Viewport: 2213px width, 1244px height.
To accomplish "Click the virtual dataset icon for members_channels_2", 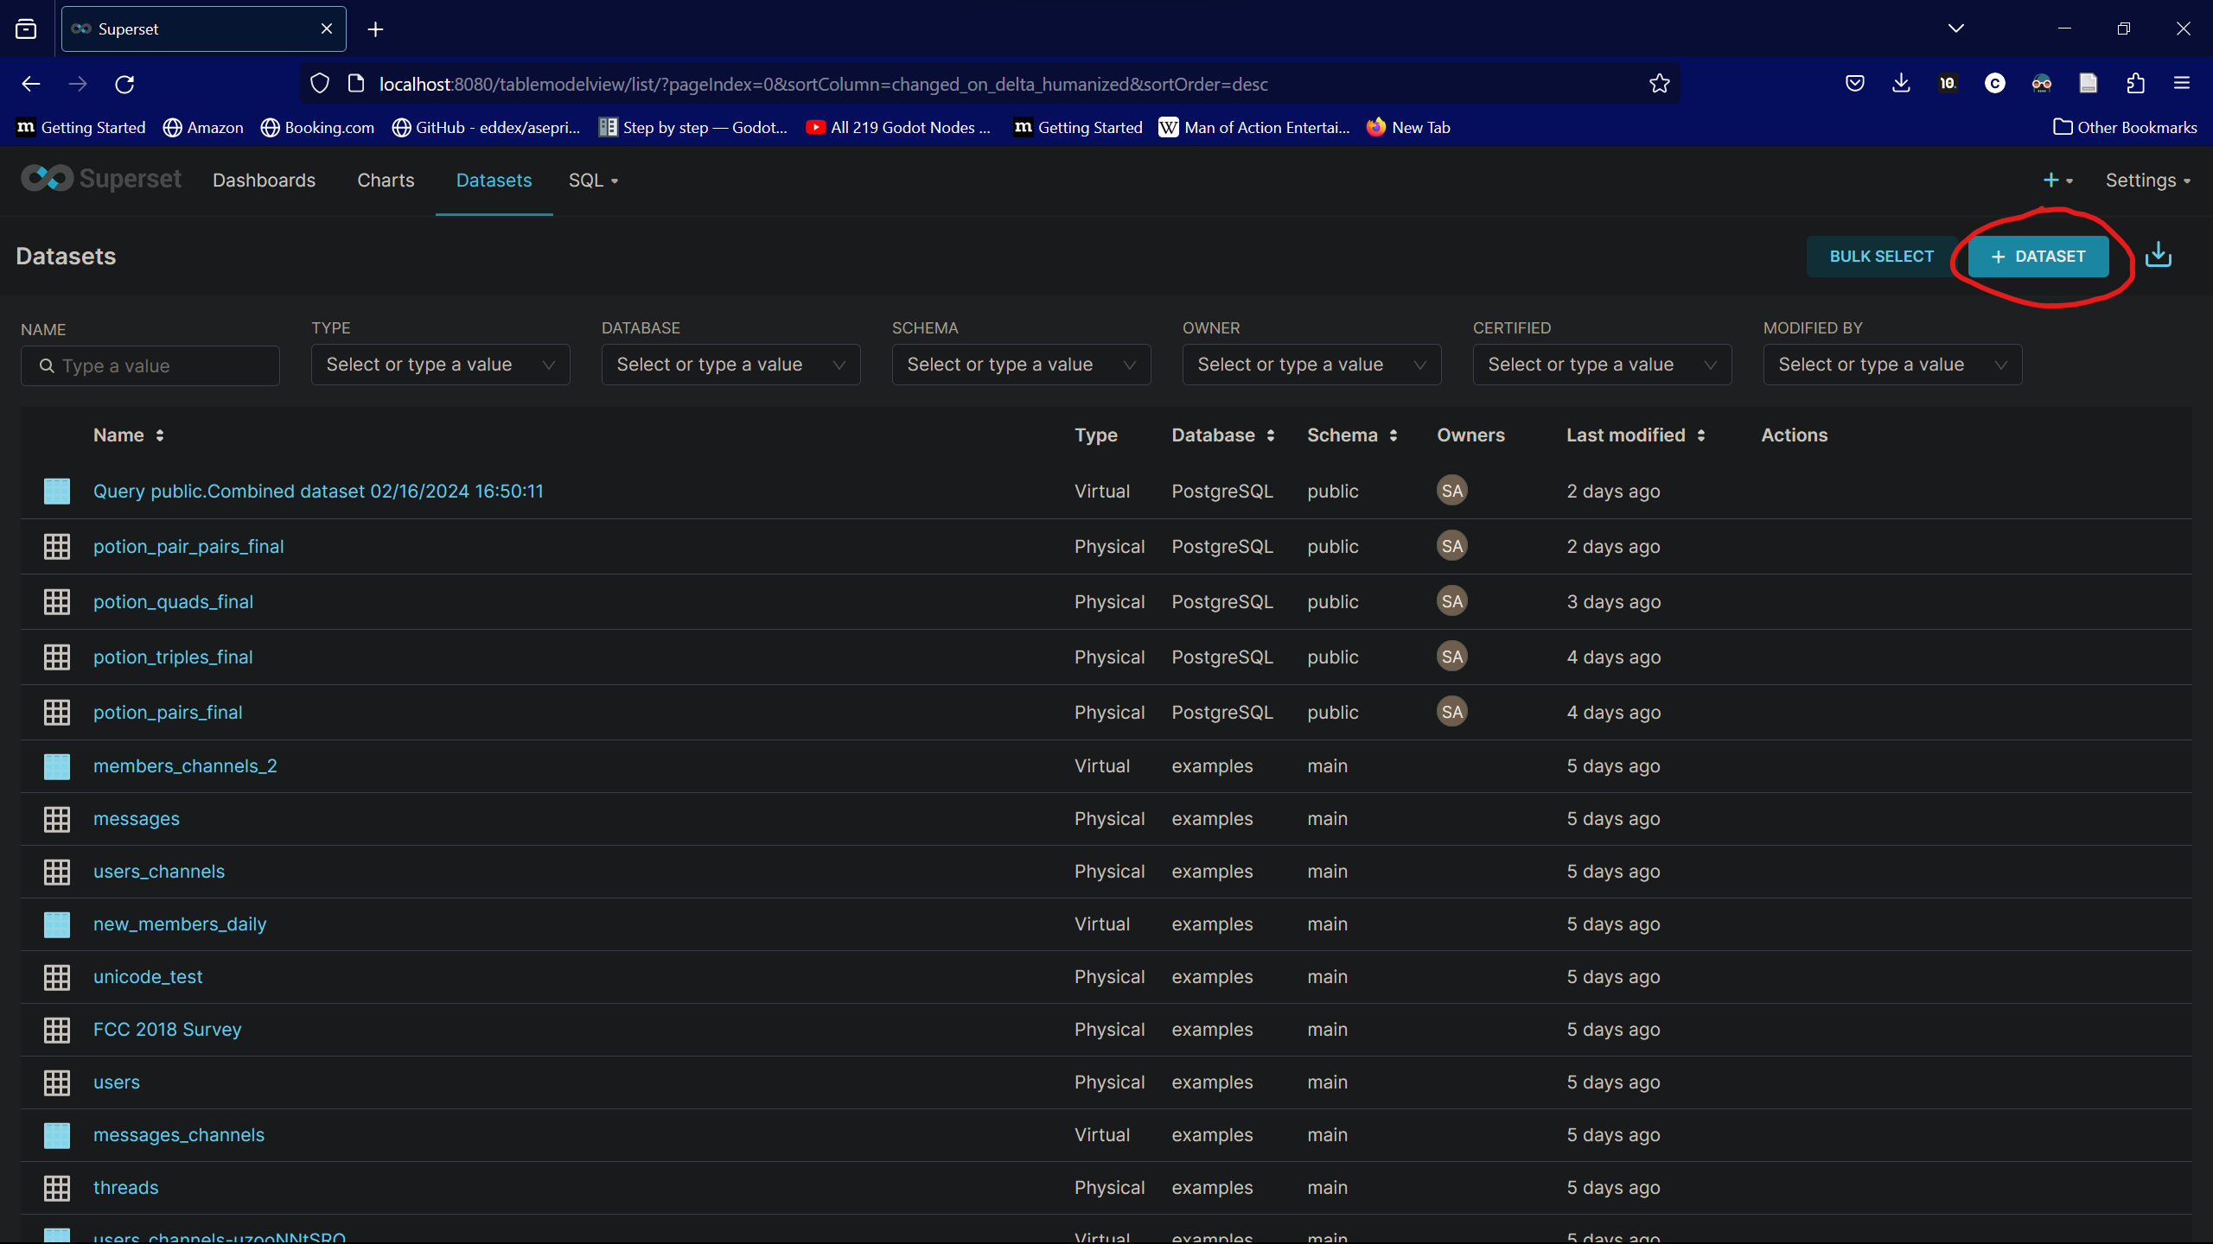I will pyautogui.click(x=57, y=766).
